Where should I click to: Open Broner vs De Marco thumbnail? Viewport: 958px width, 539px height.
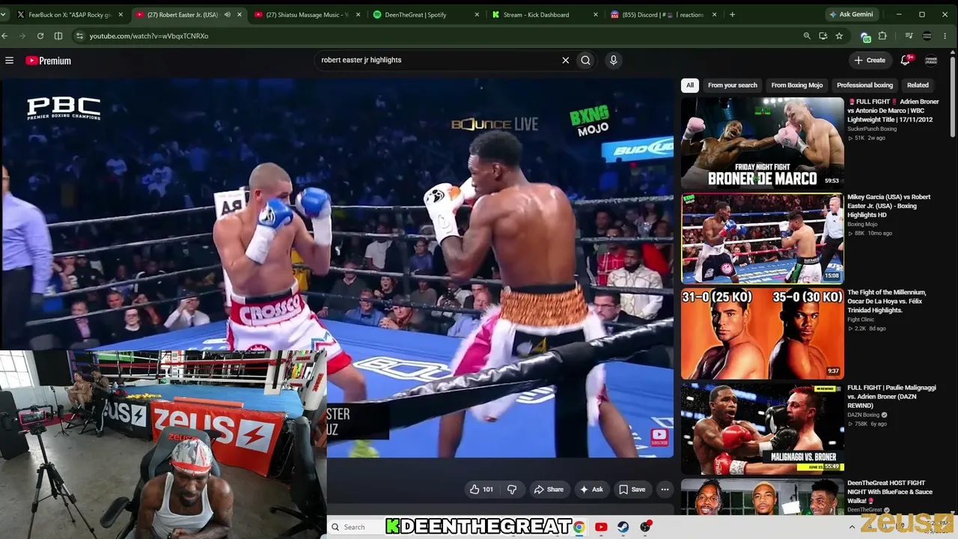point(762,143)
